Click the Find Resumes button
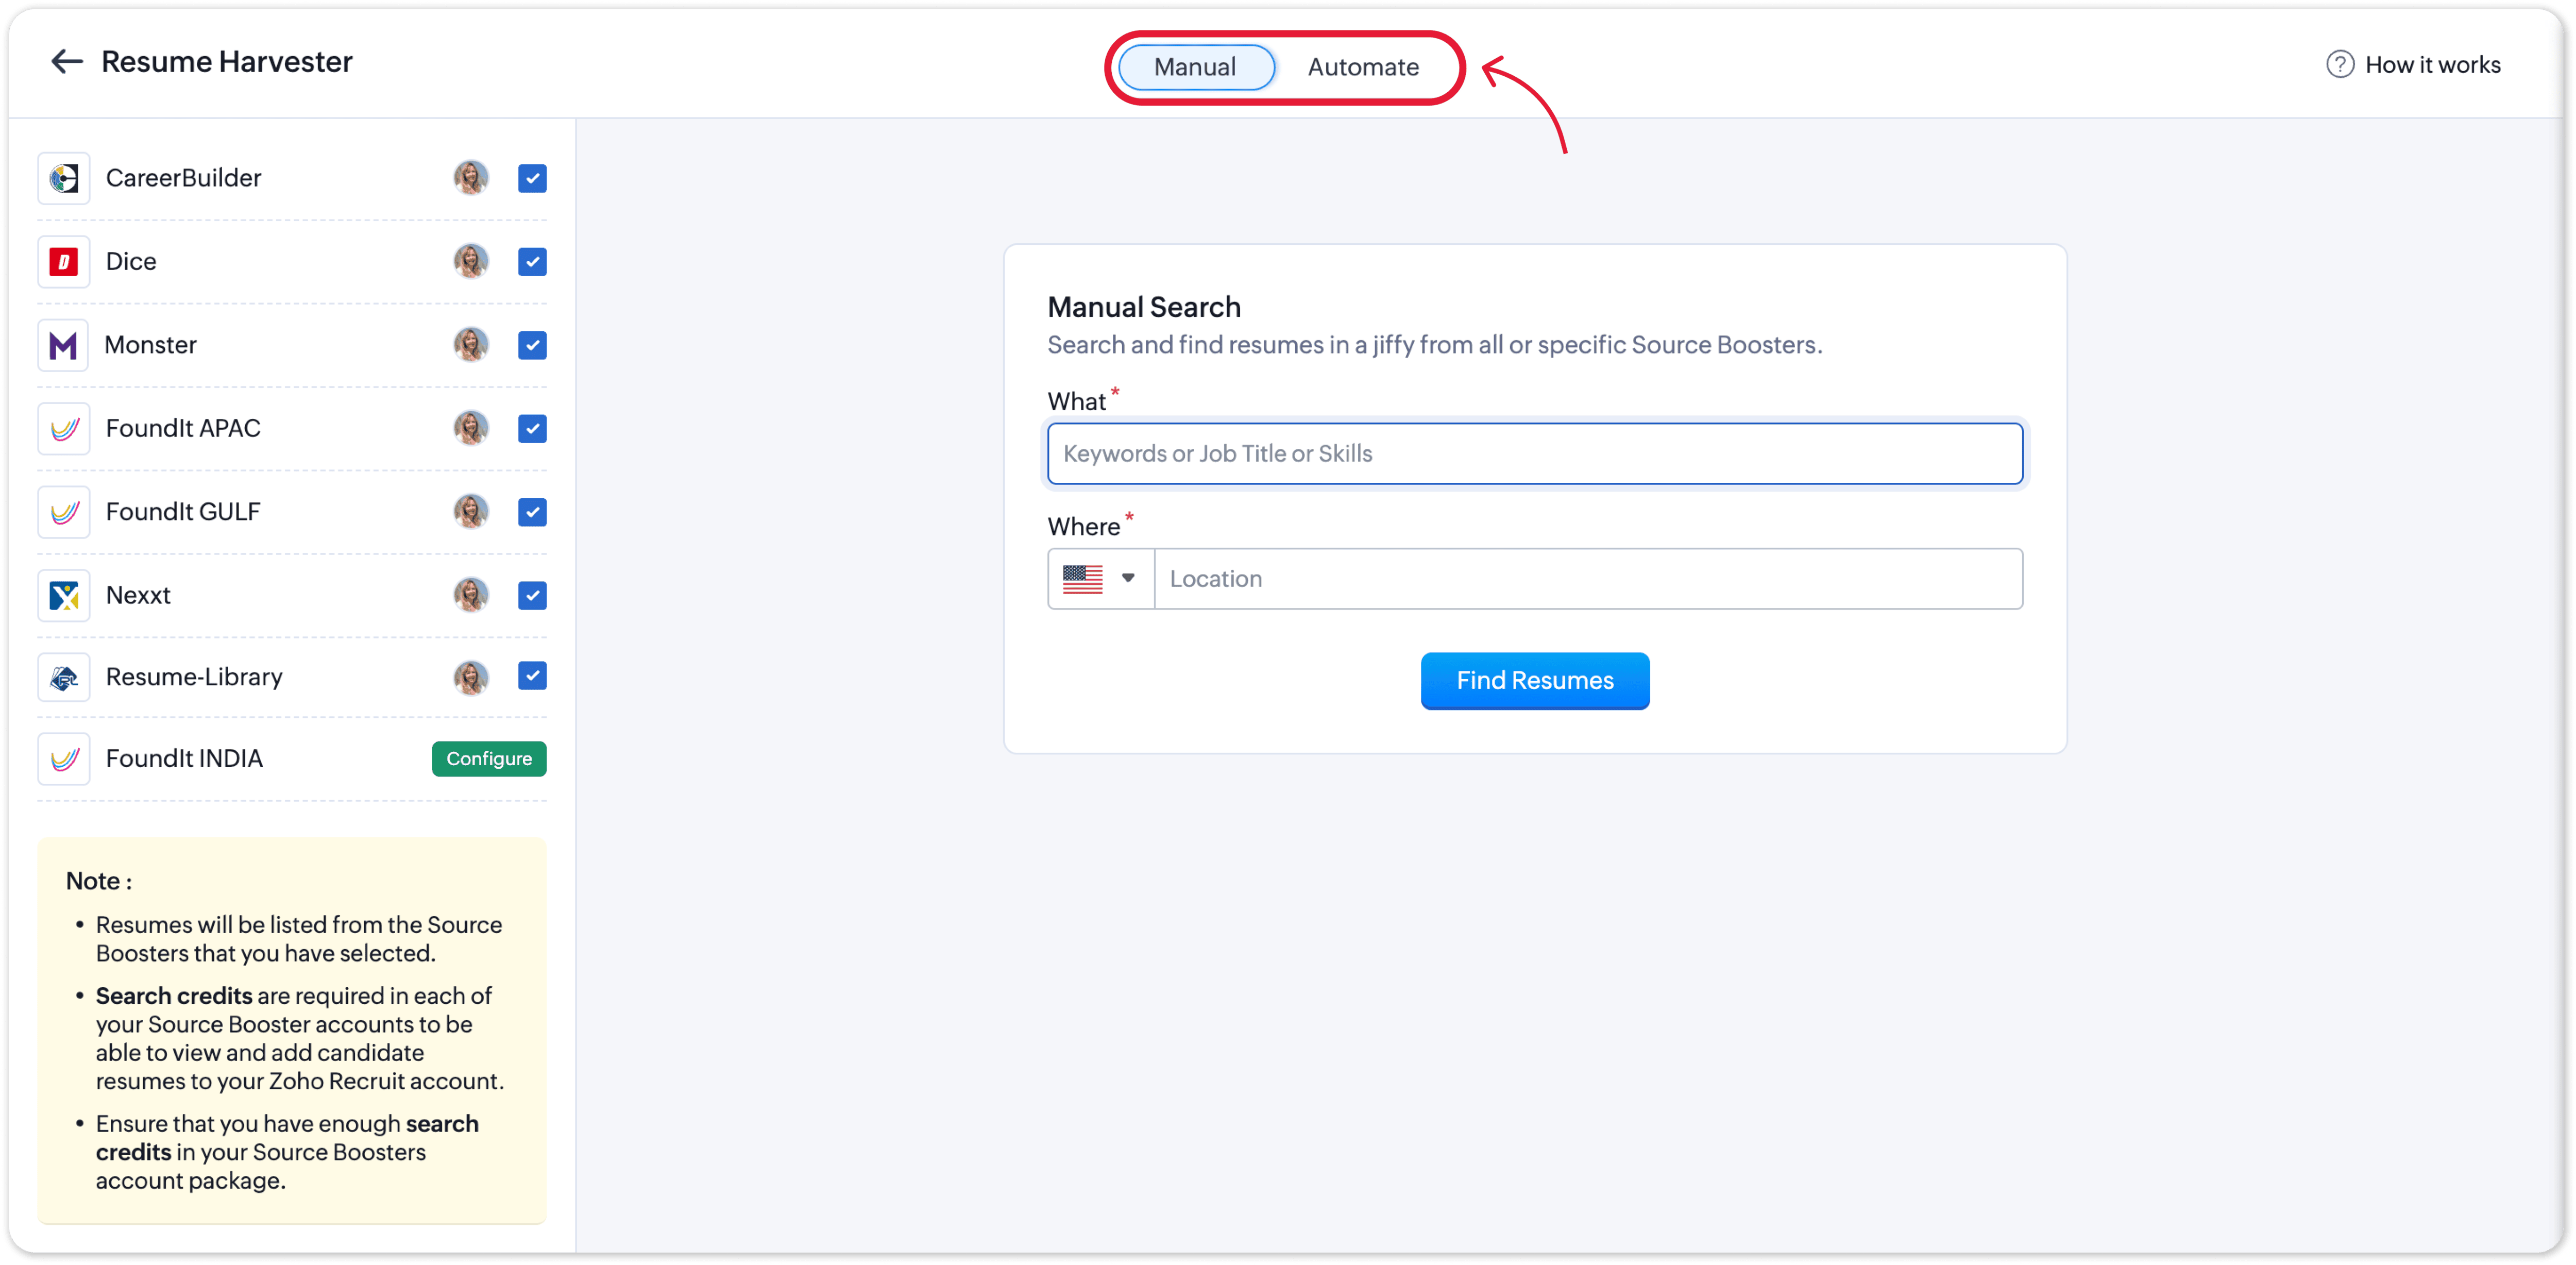 [x=1534, y=681]
